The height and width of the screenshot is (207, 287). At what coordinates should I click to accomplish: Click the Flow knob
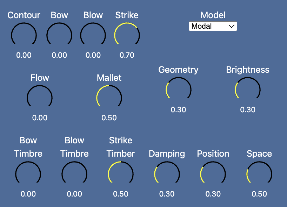click(x=40, y=96)
